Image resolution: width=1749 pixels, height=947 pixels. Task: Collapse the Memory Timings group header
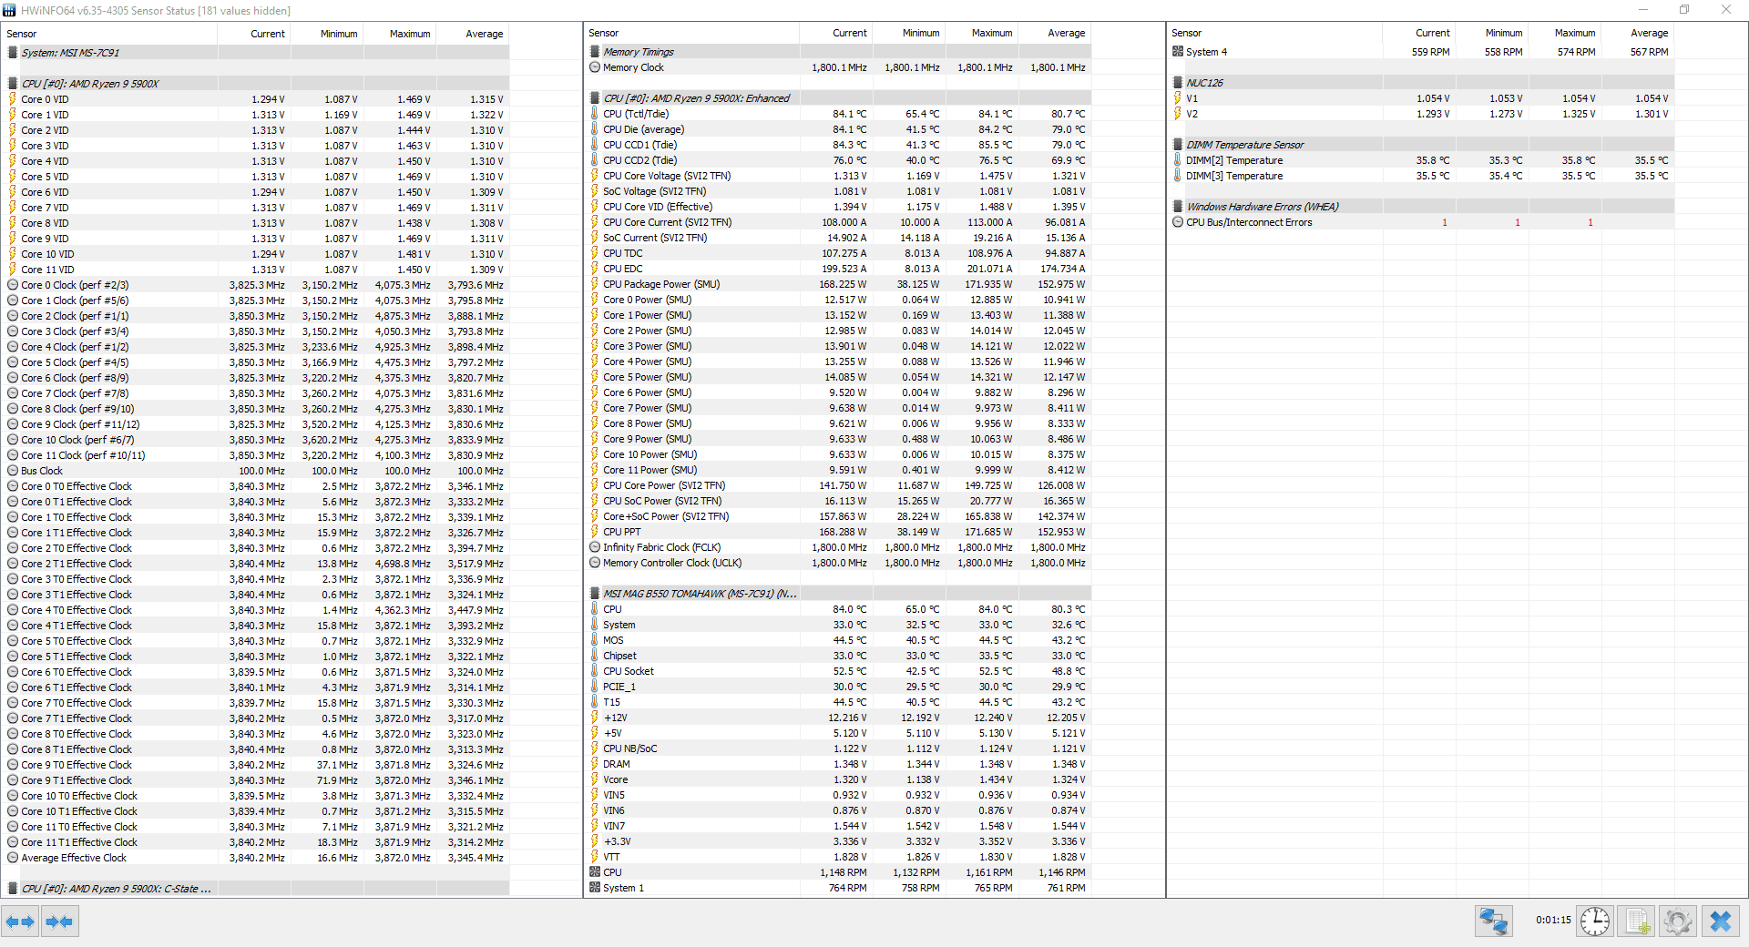coord(595,52)
